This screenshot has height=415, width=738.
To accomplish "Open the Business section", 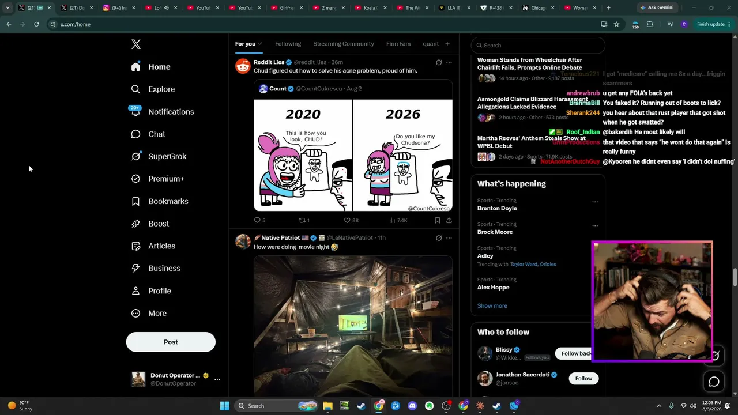I will [156, 268].
